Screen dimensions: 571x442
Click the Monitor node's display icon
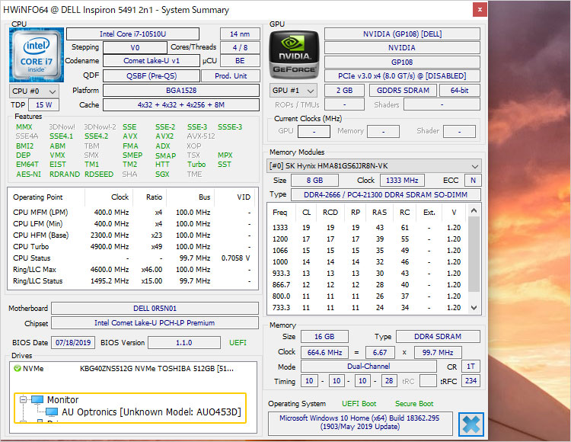click(x=37, y=400)
